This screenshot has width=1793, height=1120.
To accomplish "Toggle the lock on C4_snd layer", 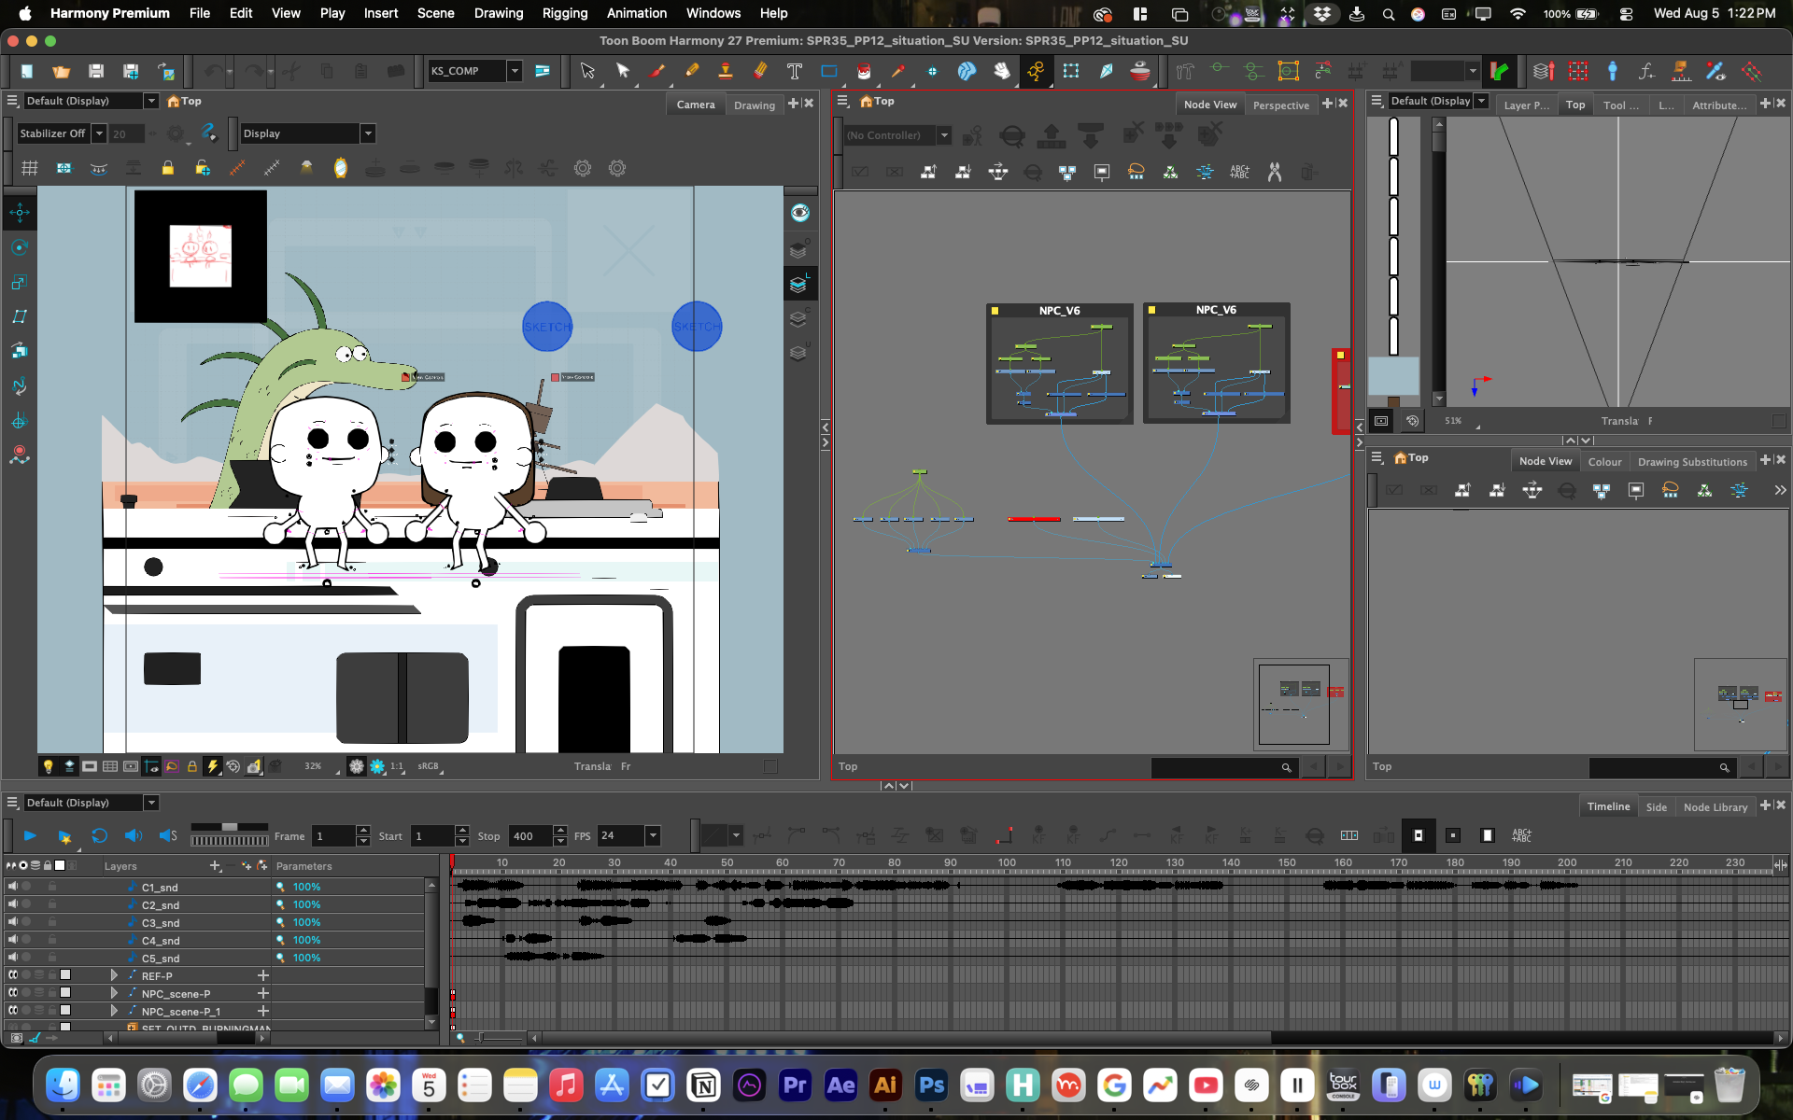I will (52, 939).
